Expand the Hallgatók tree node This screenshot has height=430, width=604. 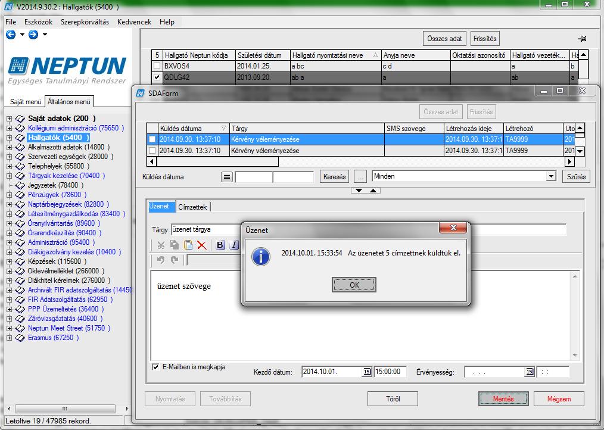tap(10, 138)
